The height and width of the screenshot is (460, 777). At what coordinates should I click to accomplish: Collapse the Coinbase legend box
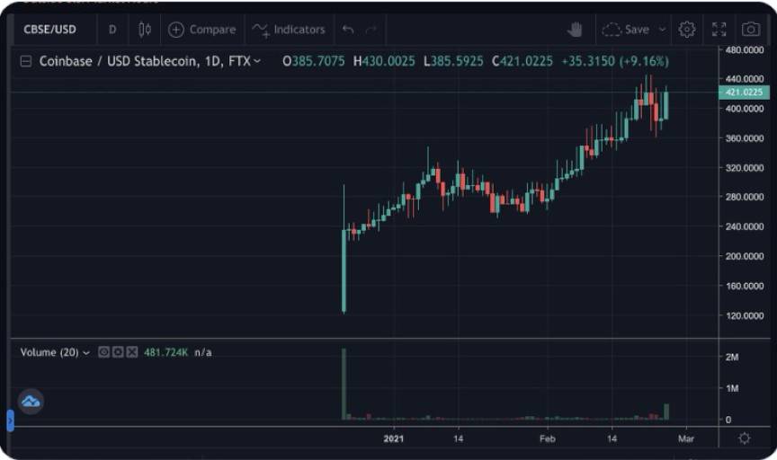point(26,61)
